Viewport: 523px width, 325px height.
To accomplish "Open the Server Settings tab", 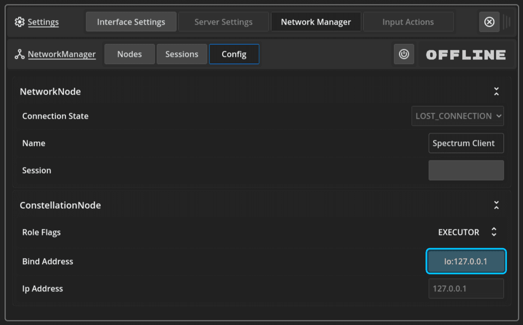I will 224,22.
